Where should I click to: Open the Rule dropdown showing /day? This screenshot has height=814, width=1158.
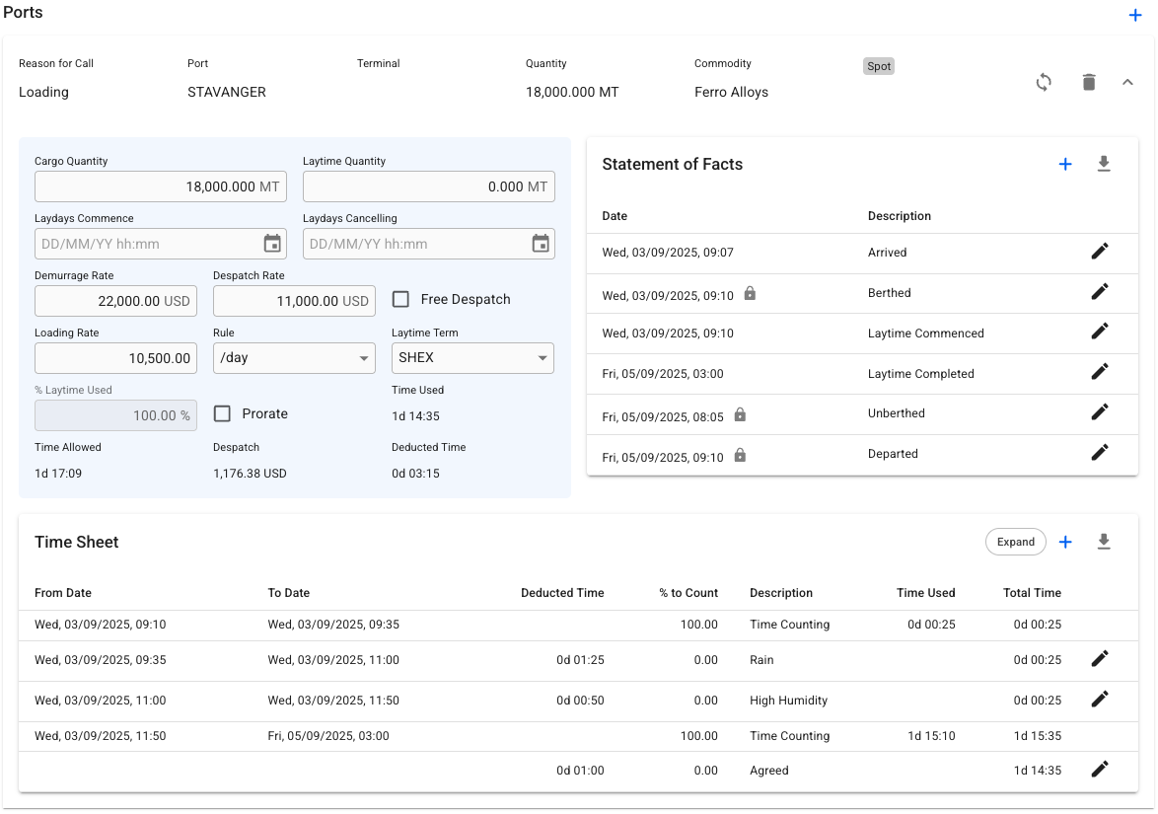click(294, 358)
